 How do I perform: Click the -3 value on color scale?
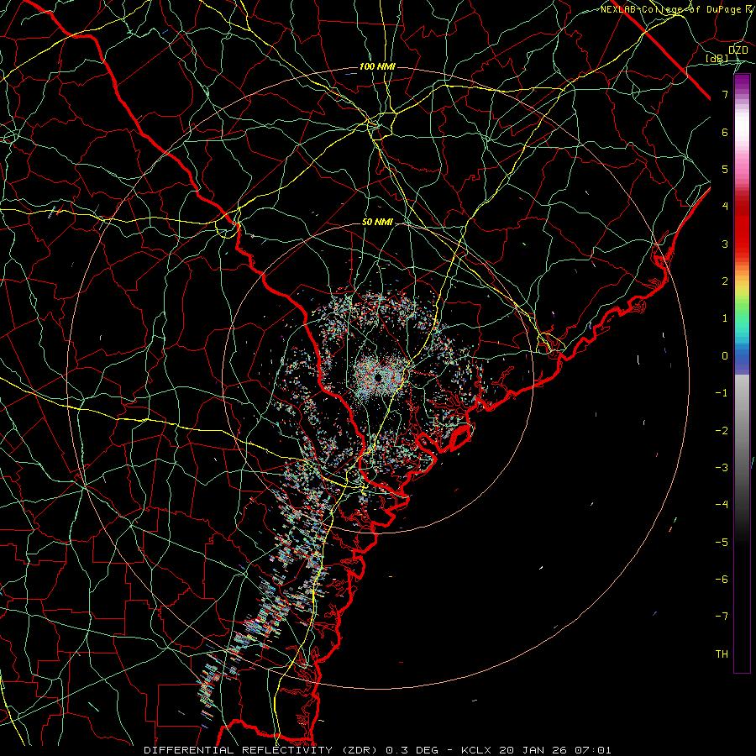pos(722,468)
